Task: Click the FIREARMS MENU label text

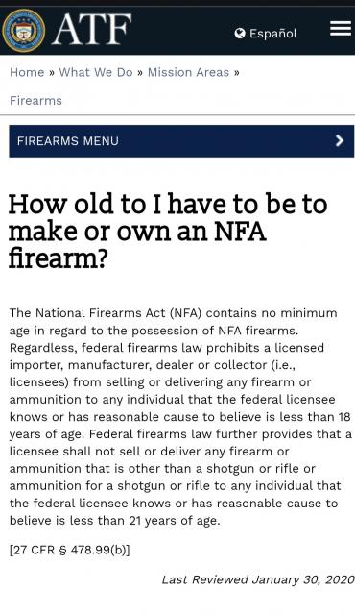Action: click(x=68, y=141)
